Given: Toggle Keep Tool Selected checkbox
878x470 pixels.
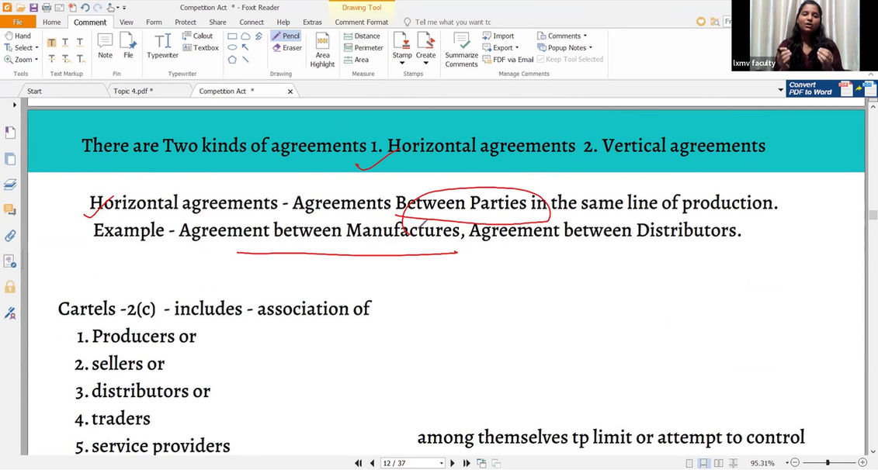Looking at the screenshot, I should 570,59.
